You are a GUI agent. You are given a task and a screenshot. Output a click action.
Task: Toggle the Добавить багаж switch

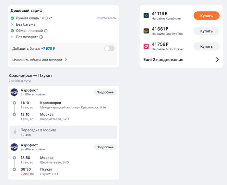click(x=109, y=49)
